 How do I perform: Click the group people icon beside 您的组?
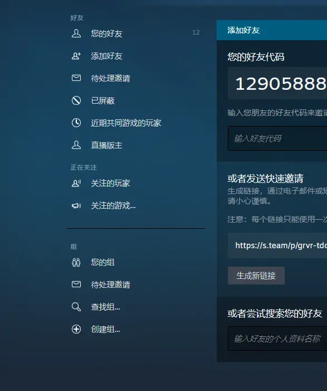click(x=76, y=262)
